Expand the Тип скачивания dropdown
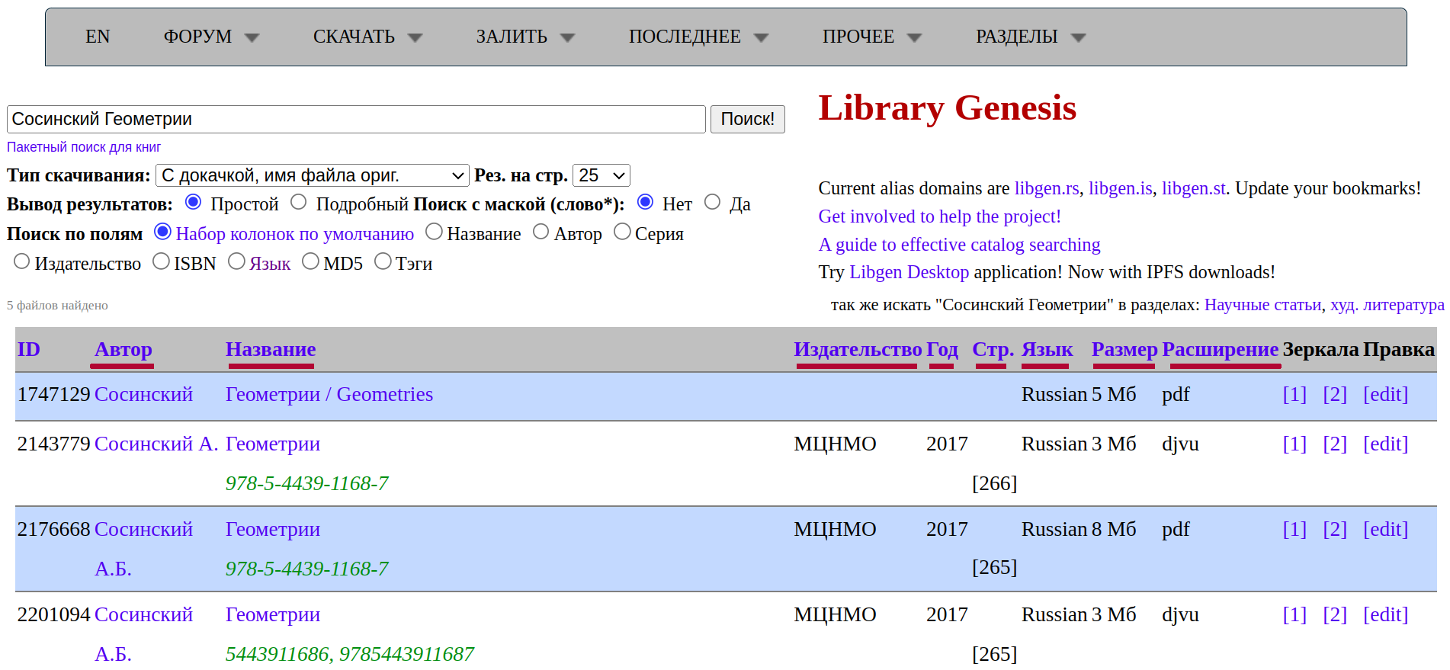The width and height of the screenshot is (1450, 670). coord(313,175)
